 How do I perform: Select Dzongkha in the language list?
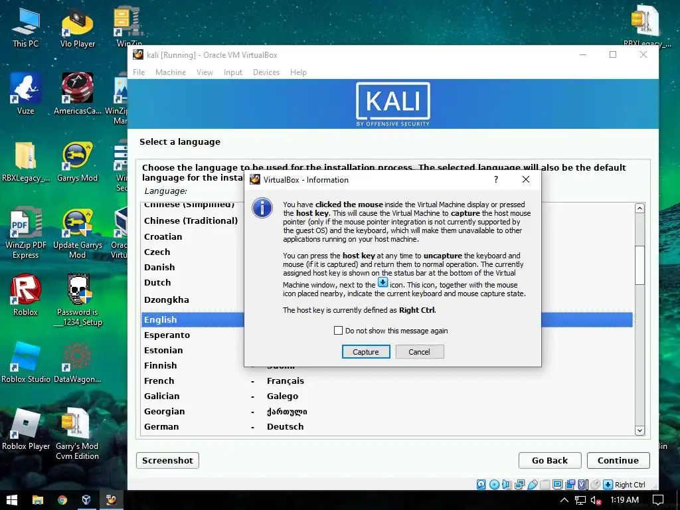click(167, 300)
